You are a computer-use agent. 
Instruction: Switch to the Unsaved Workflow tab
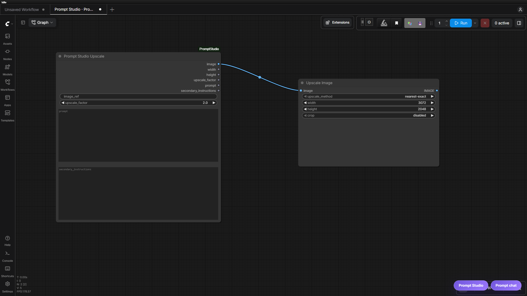pyautogui.click(x=25, y=10)
